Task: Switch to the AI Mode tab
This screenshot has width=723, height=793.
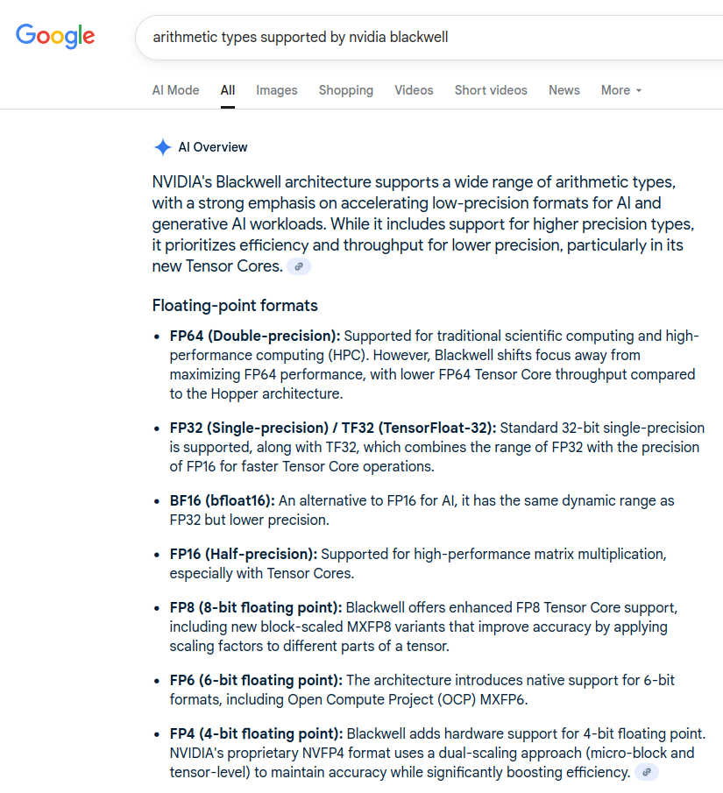Action: (175, 90)
